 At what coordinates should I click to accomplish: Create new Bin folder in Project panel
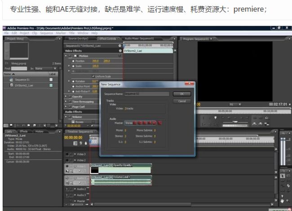tap(29, 126)
